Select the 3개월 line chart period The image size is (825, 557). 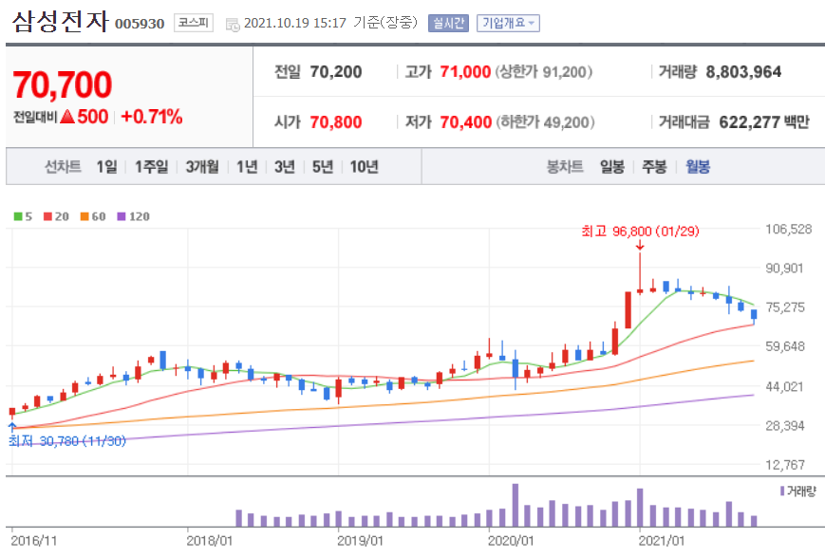click(x=202, y=167)
